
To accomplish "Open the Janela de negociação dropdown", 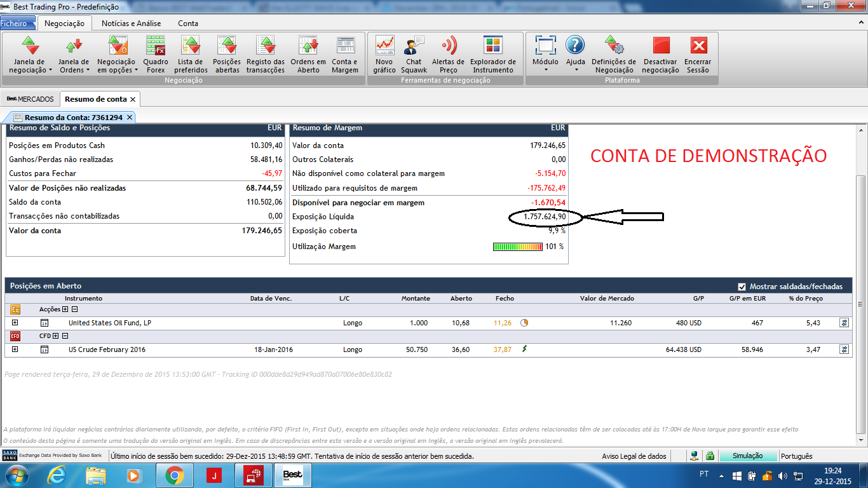I will click(x=31, y=54).
